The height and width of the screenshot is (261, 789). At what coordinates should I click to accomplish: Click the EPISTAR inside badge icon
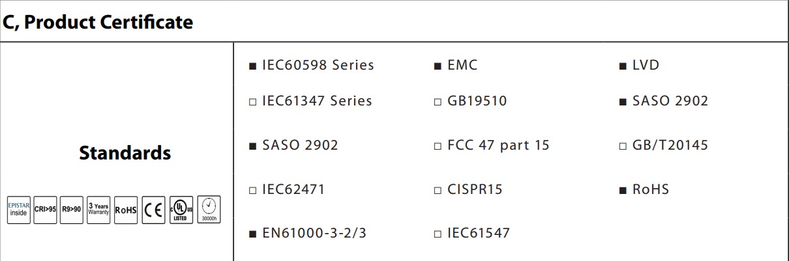click(18, 210)
